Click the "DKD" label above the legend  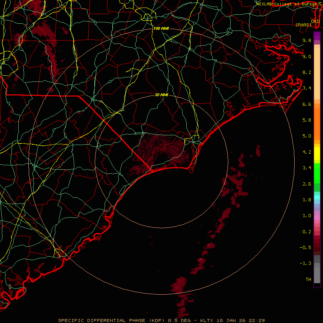315,22
